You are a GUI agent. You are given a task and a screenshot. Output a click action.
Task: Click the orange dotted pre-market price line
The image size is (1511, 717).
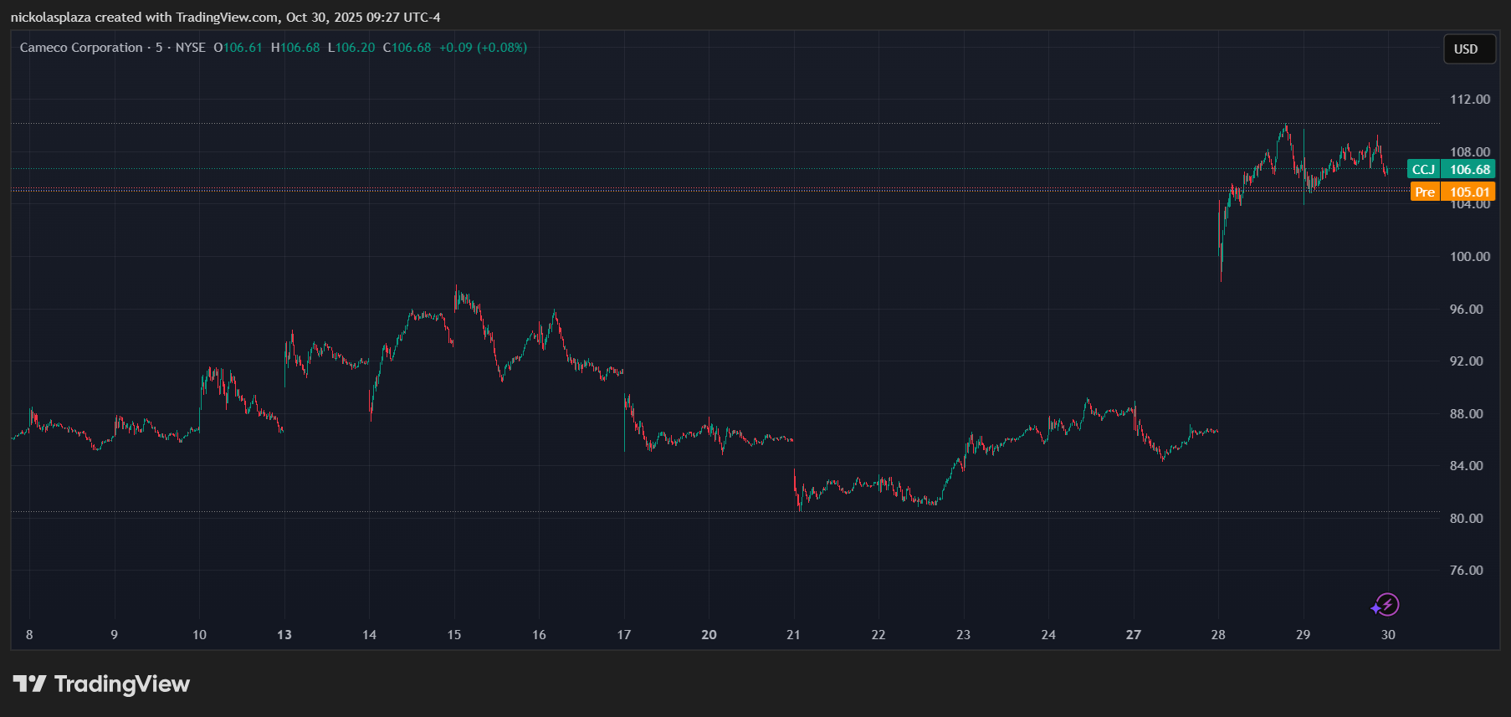click(x=669, y=190)
